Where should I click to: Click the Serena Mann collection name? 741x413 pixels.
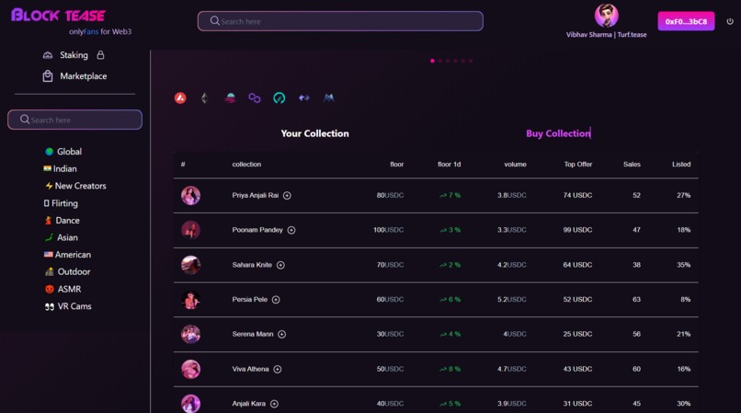(x=252, y=334)
